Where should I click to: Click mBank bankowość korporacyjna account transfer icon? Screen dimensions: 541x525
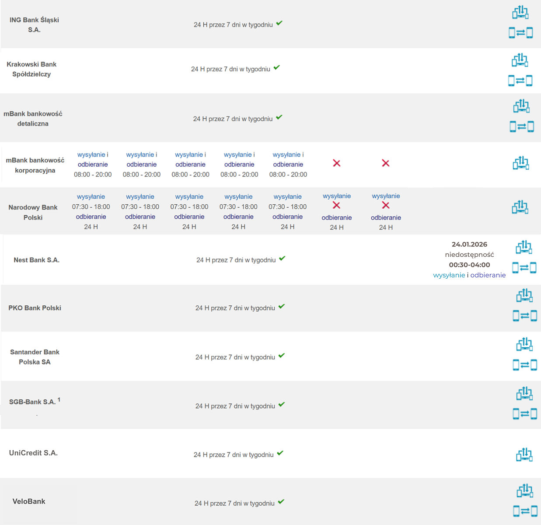click(521, 163)
